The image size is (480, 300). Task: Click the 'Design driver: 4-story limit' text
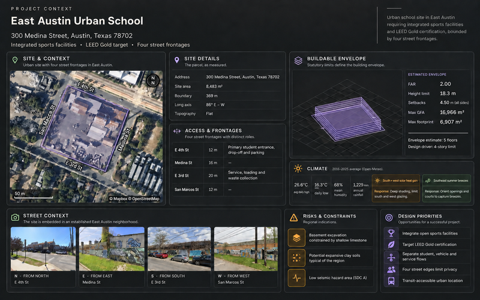click(x=431, y=147)
